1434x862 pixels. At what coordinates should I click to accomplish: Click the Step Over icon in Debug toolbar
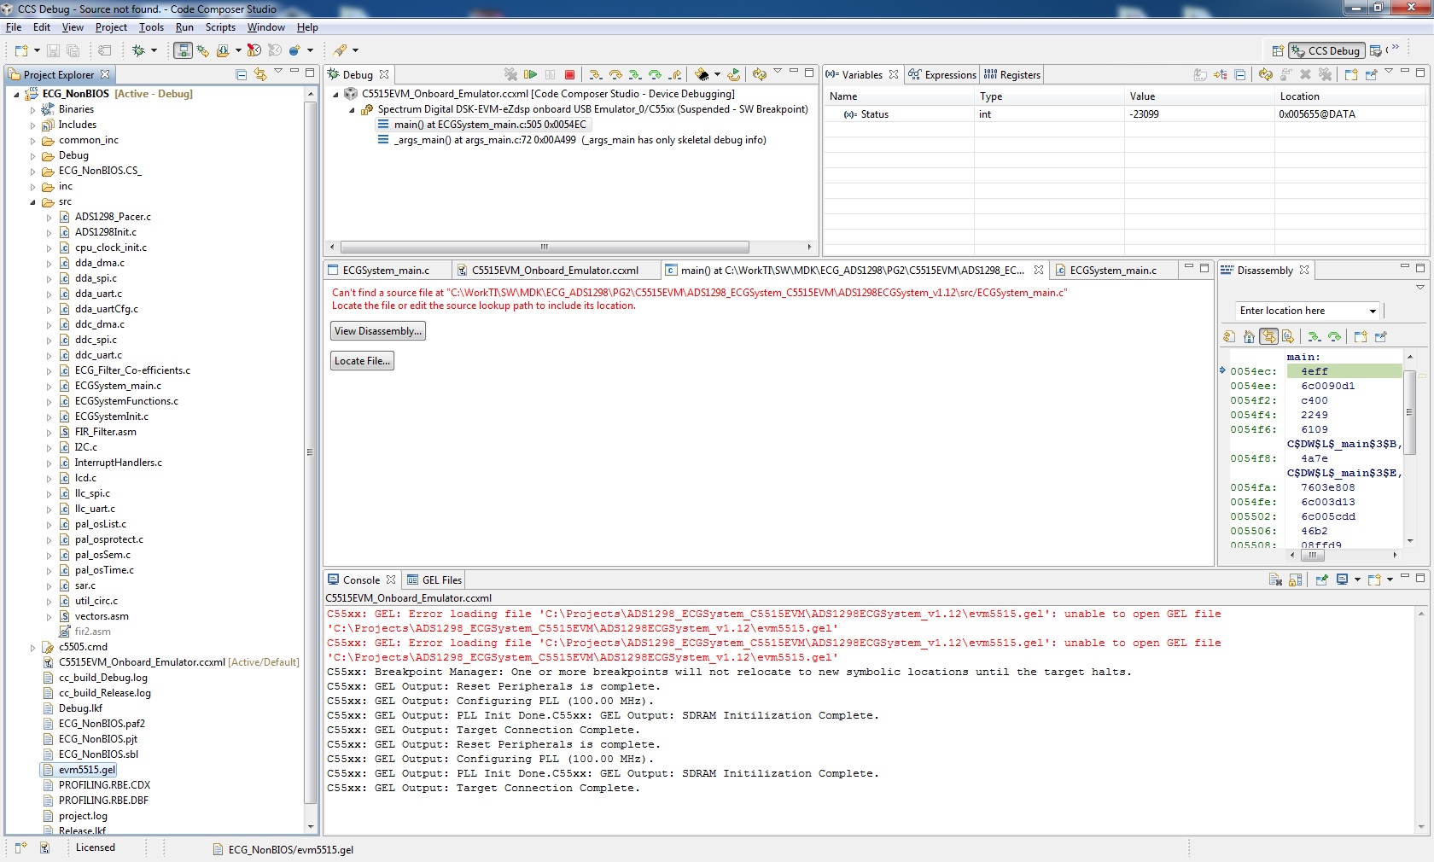pos(615,75)
